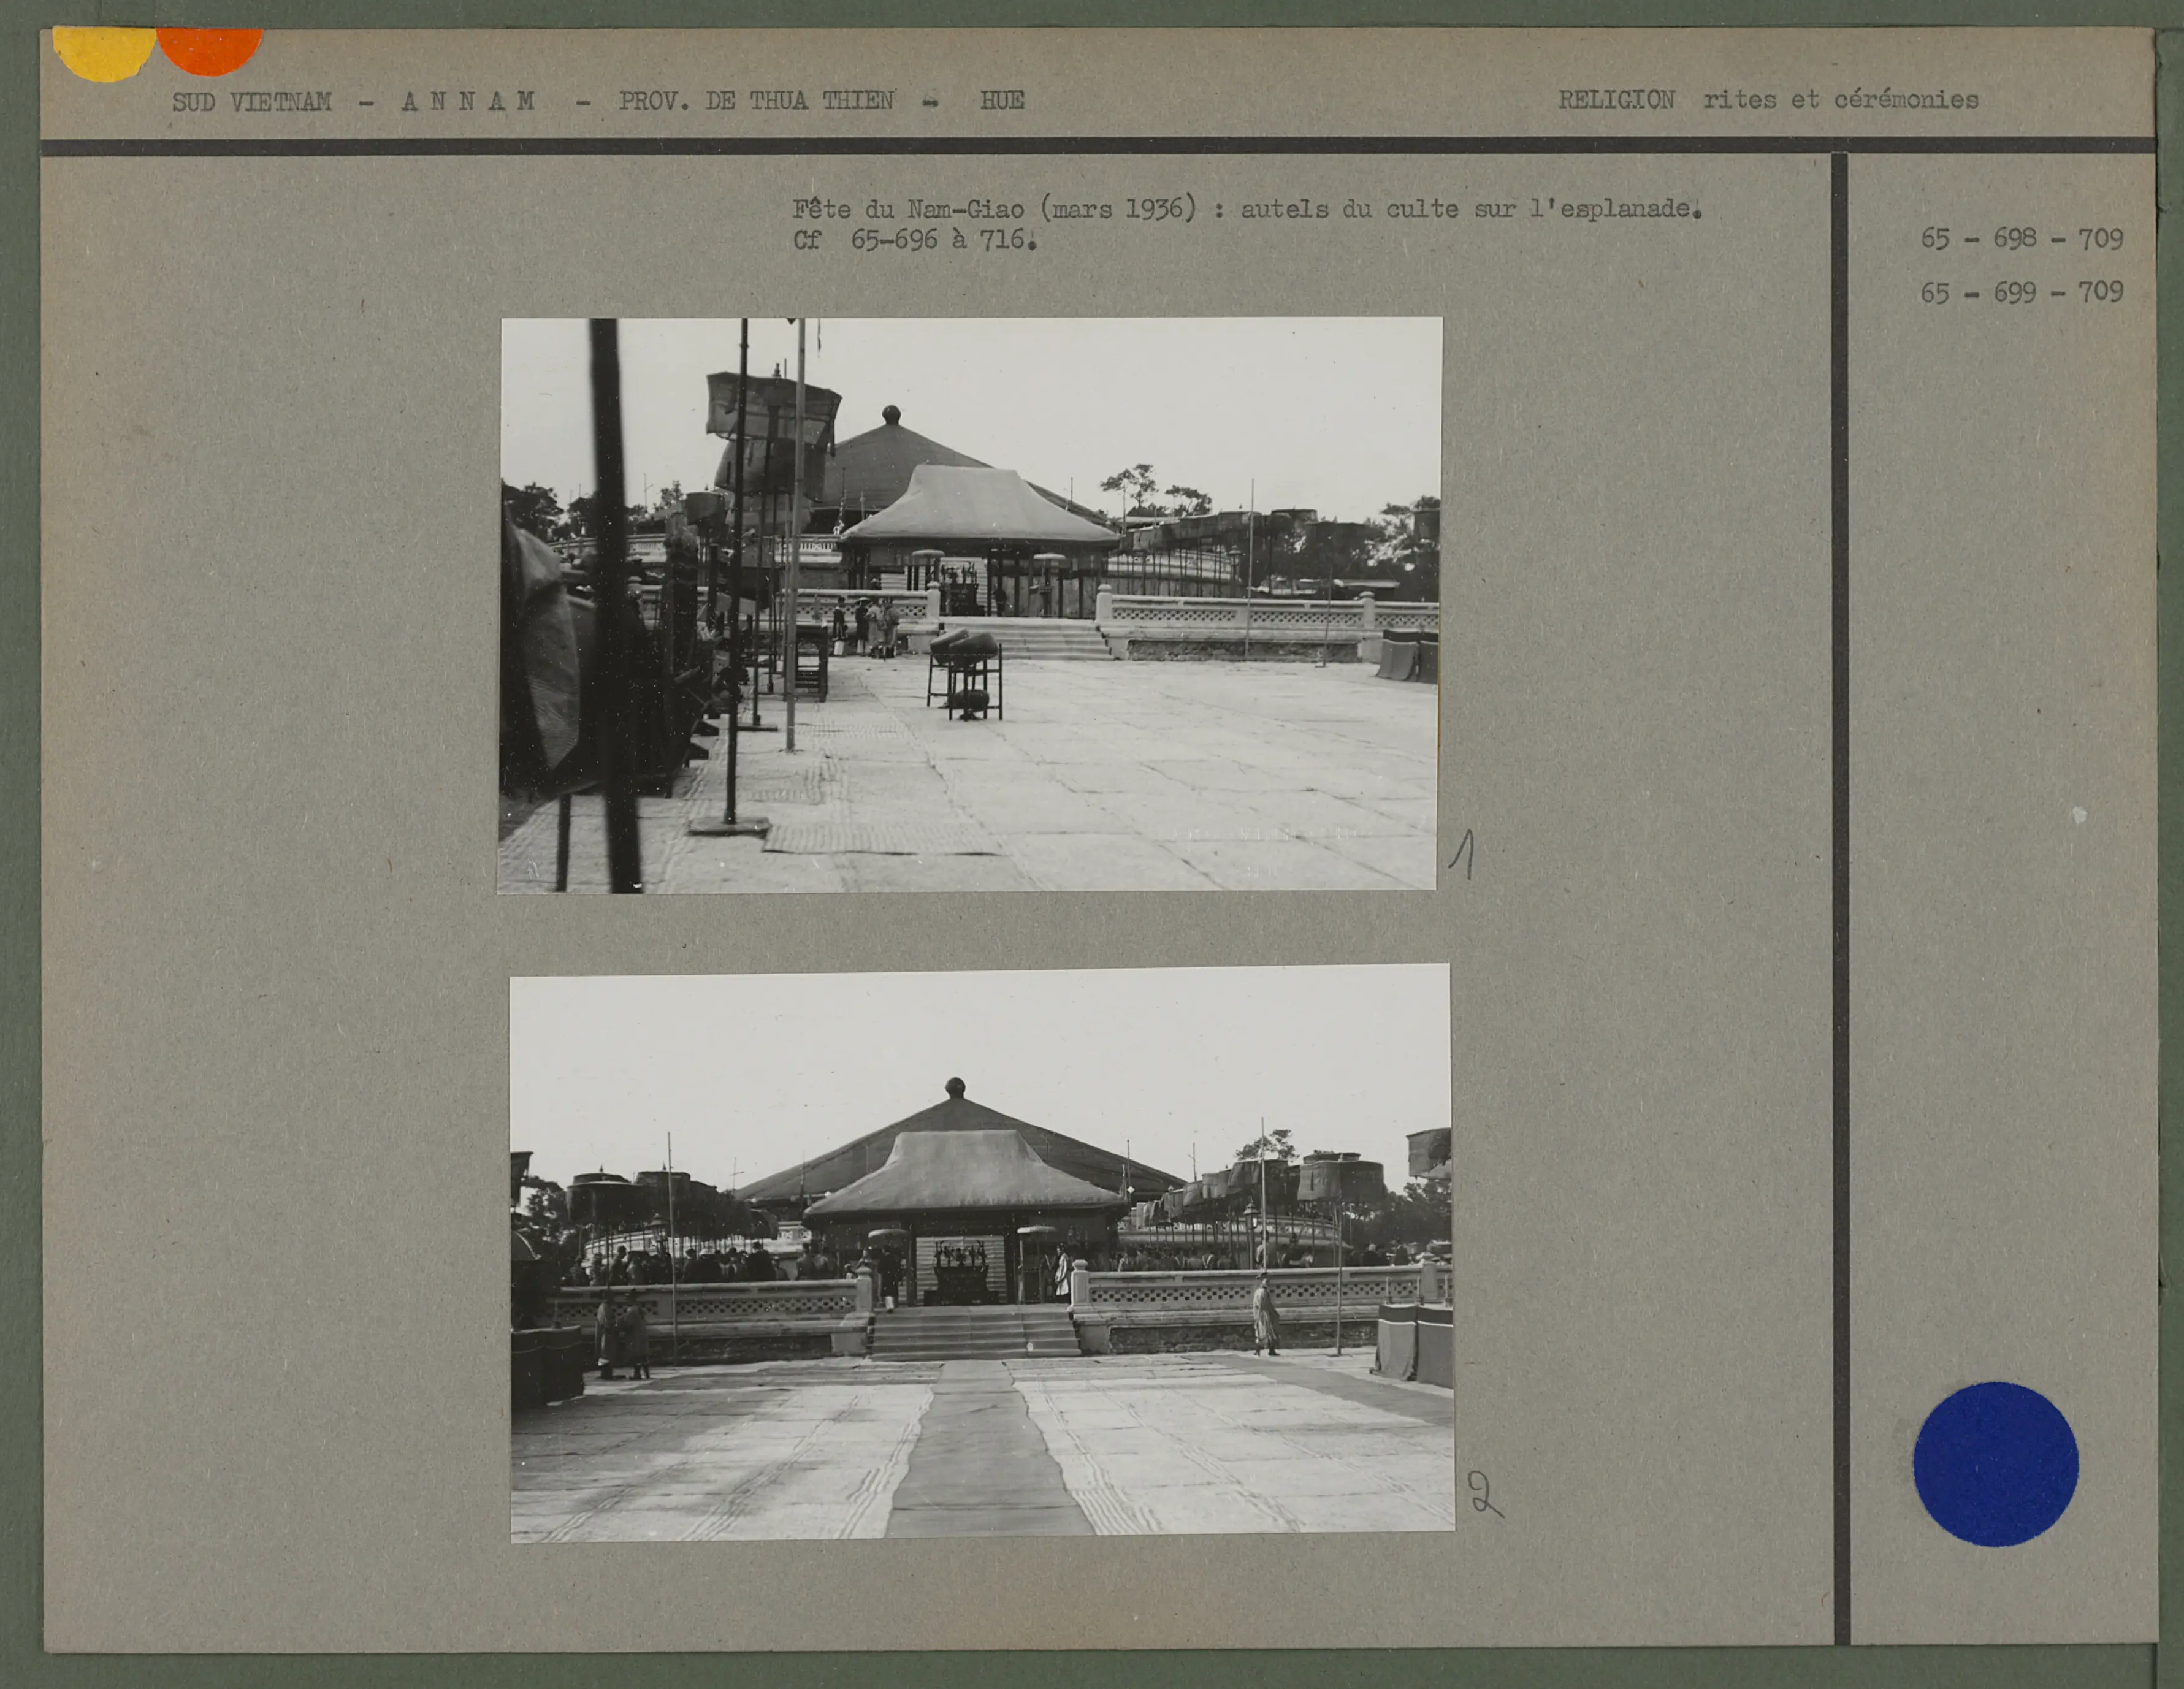Click the bottom photograph of the pavilion
The image size is (2184, 1689).
(981, 1253)
